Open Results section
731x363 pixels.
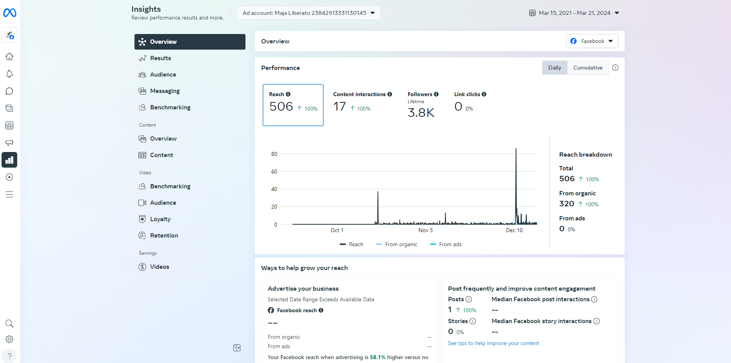190,58
